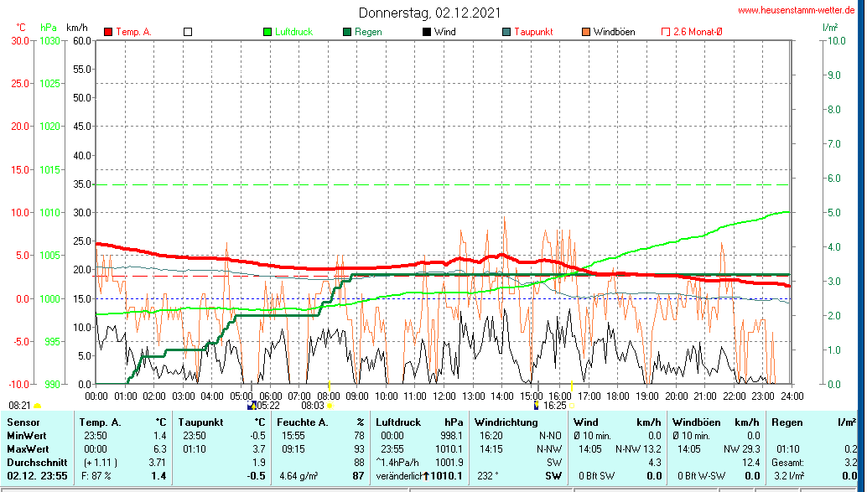Screen dimensions: 867x492
Task: Click the black Wind legend swatch
Action: pyautogui.click(x=427, y=32)
